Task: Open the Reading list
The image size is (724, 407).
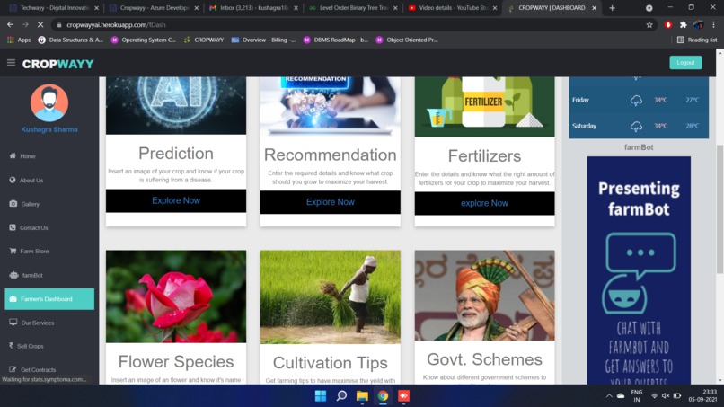Action: [x=697, y=40]
